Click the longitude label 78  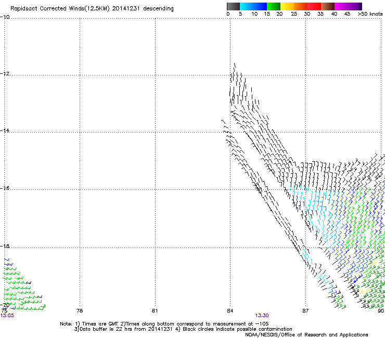(80, 311)
